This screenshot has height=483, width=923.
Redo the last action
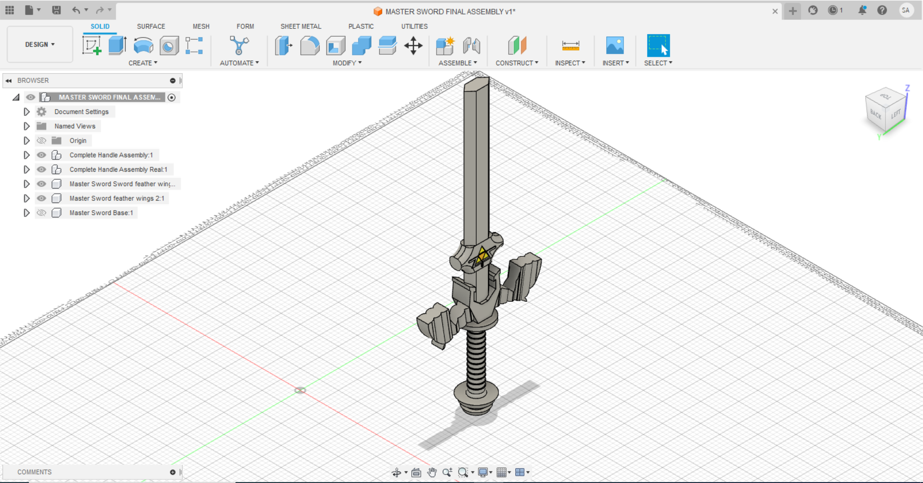coord(100,10)
